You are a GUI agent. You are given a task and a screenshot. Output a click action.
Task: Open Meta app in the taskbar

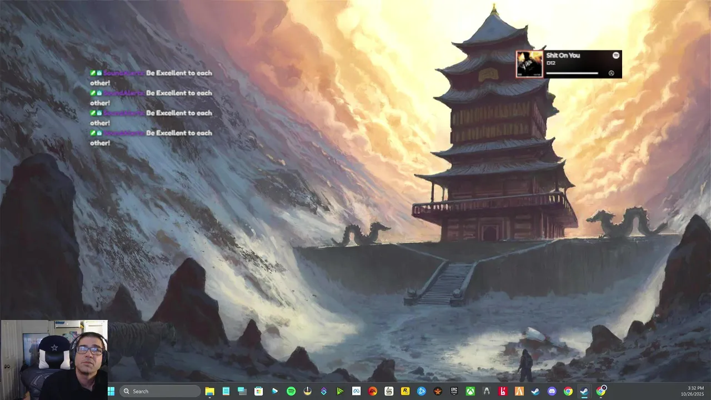356,391
